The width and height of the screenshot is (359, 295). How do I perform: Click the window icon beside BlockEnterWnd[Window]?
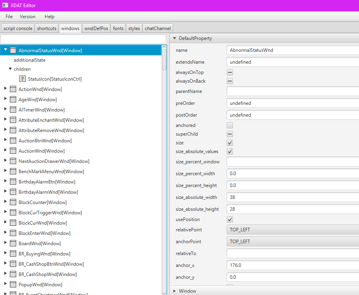pos(13,233)
